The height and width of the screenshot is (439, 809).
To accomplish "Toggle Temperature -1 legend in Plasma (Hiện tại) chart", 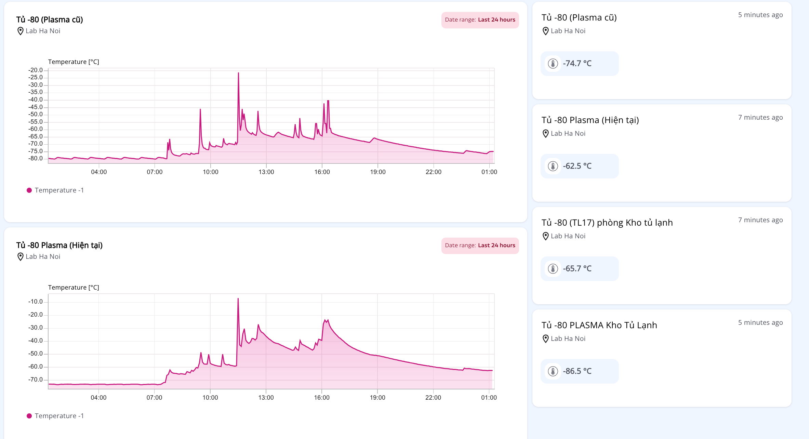I will (x=55, y=416).
